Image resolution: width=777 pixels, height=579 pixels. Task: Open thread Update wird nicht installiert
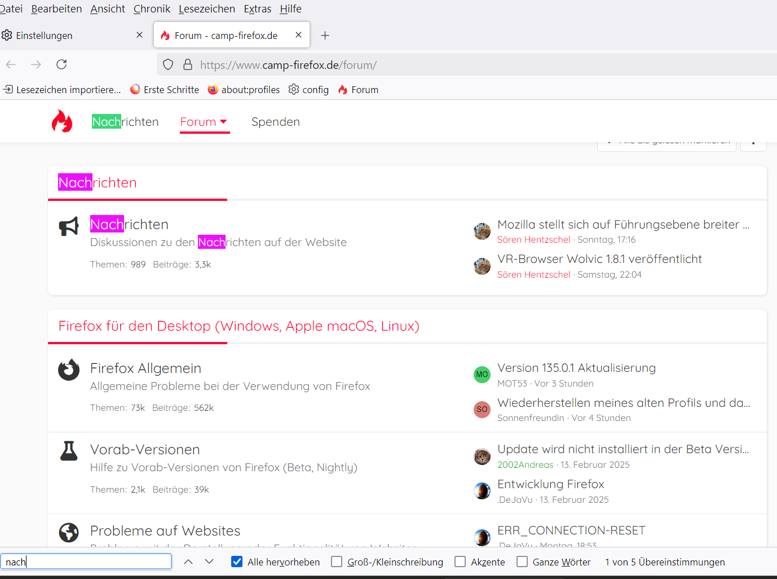pos(623,449)
